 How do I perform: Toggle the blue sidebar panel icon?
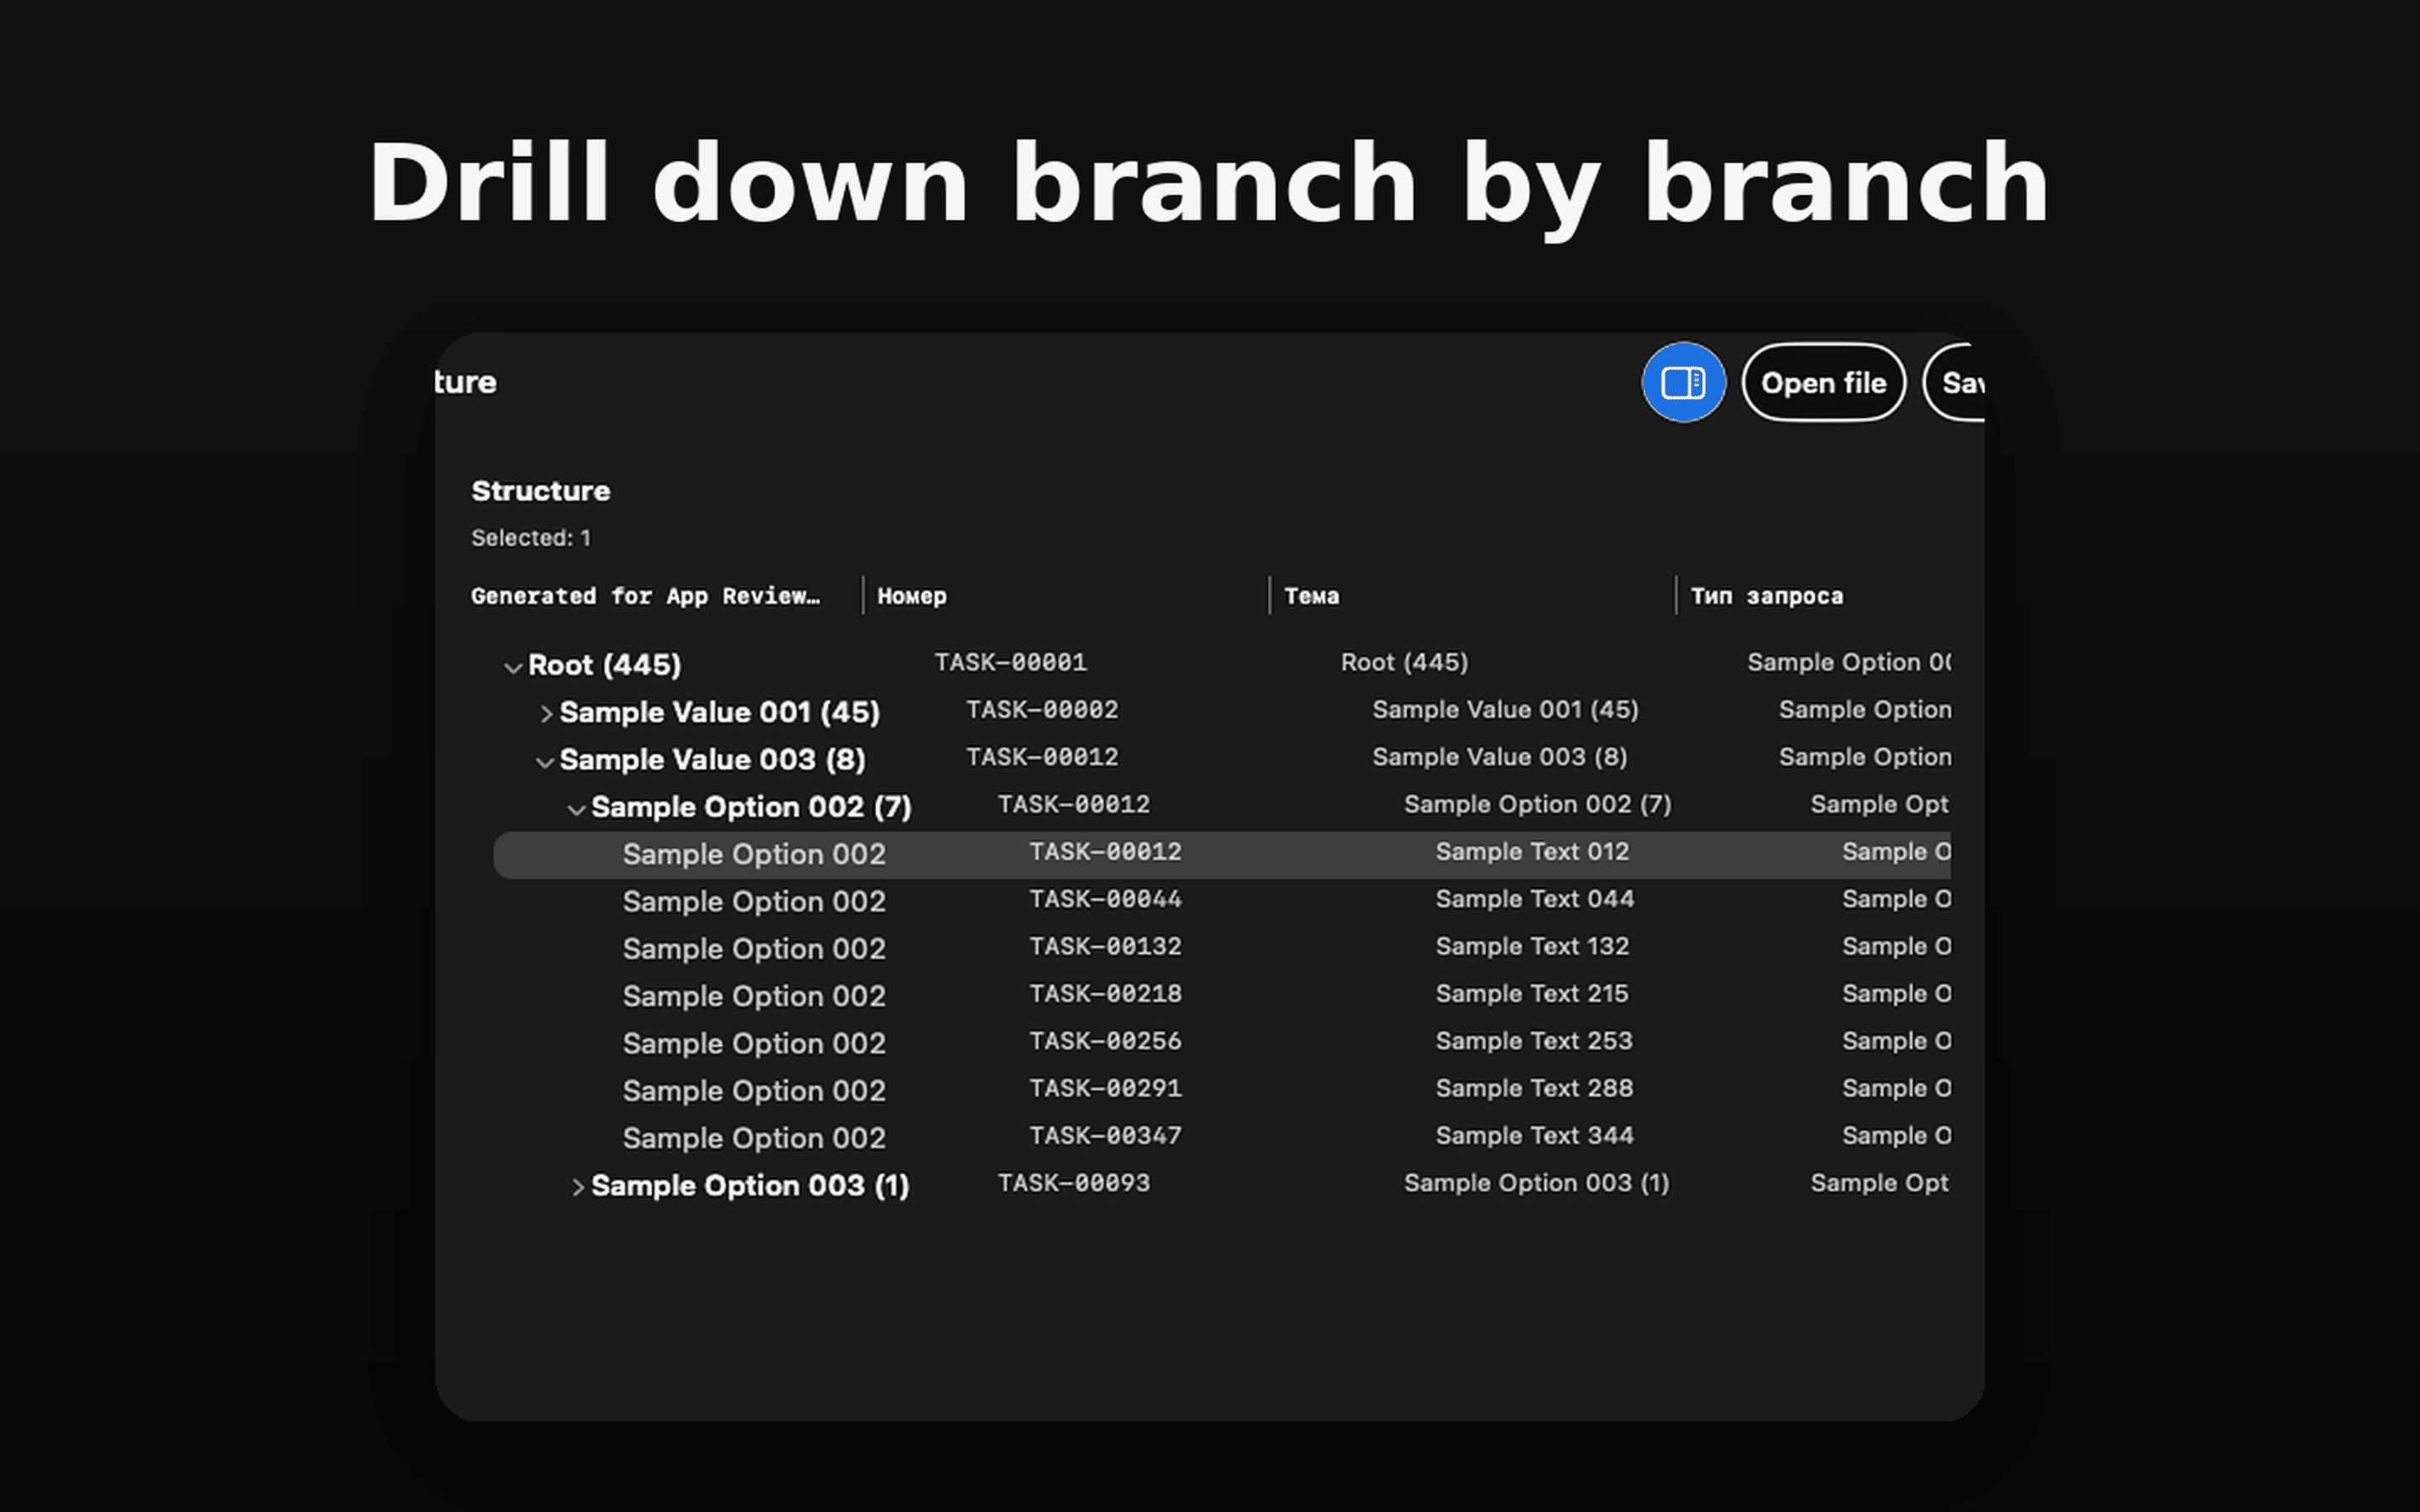(1683, 382)
